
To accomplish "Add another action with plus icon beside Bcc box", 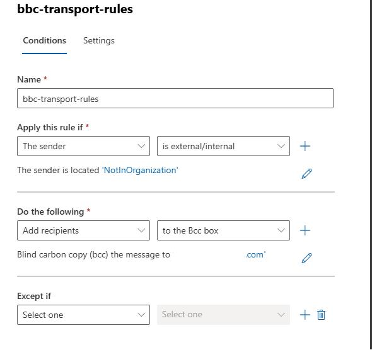I will 305,230.
